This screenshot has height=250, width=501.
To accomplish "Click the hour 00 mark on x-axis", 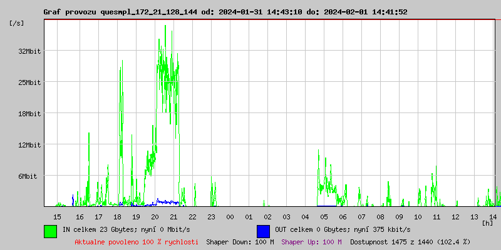I will (x=230, y=216).
